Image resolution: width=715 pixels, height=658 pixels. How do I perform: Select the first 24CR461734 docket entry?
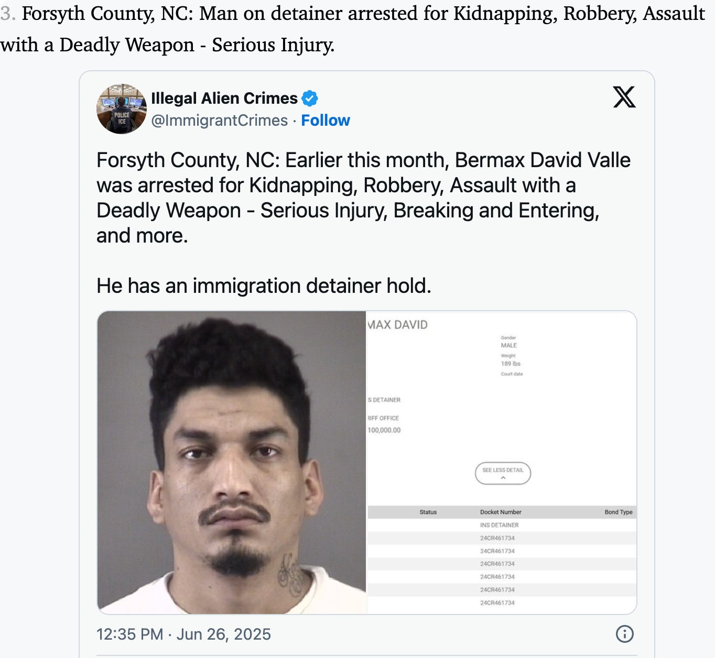497,538
